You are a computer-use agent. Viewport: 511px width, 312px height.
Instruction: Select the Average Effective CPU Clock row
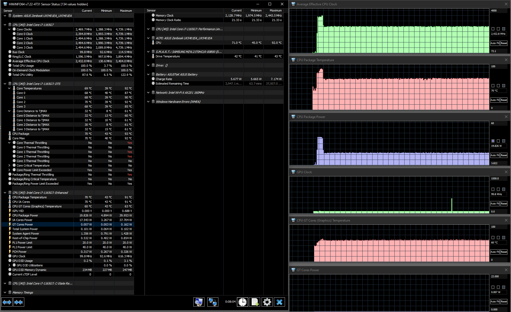coord(31,61)
